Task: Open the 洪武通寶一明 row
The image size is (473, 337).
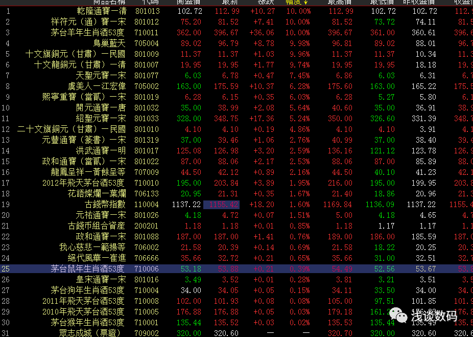Action: (x=101, y=151)
